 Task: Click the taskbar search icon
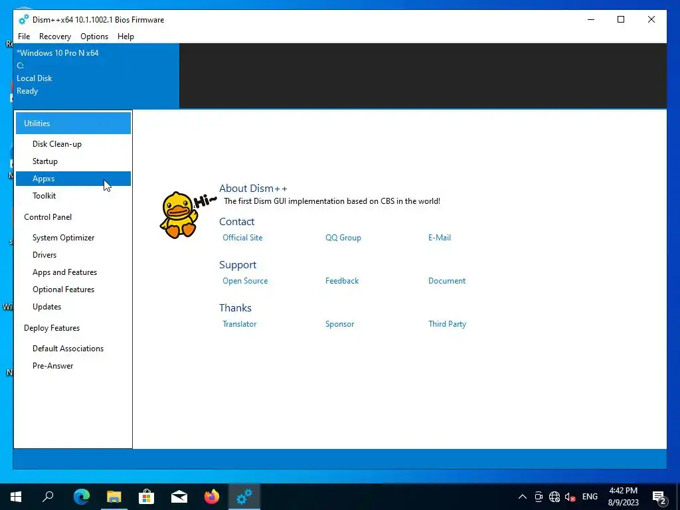click(x=48, y=497)
